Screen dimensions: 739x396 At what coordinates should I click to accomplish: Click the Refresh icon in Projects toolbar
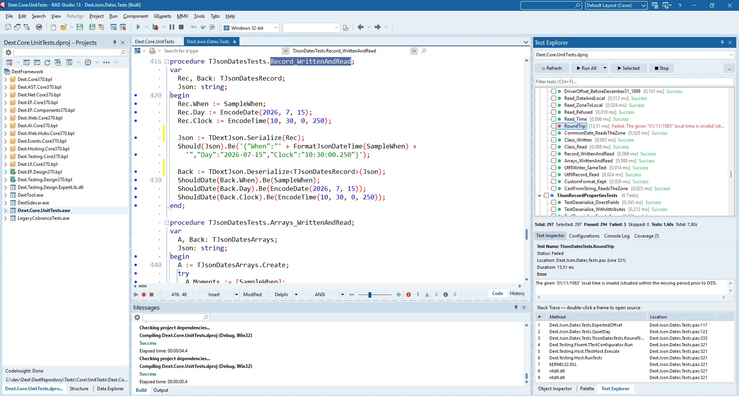[x=47, y=62]
